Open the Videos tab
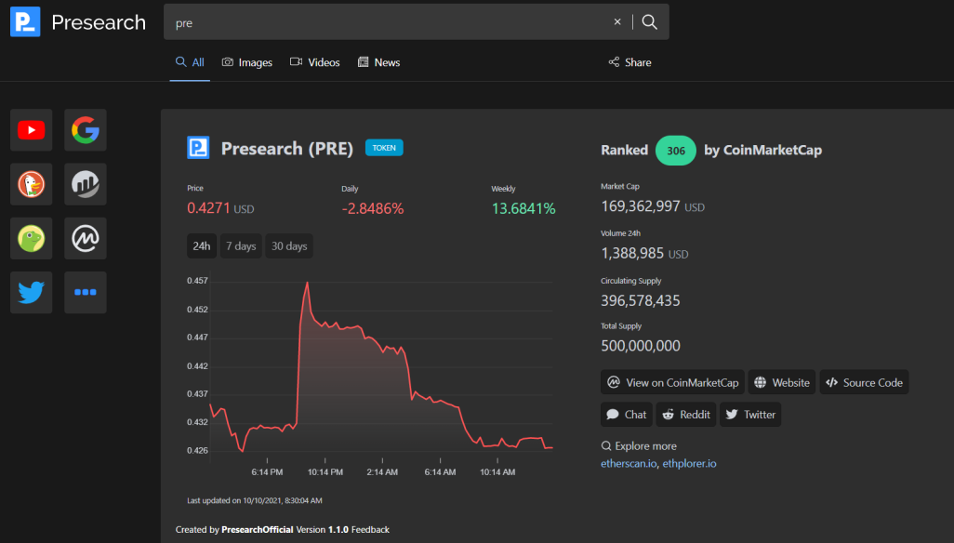The height and width of the screenshot is (543, 954). click(x=314, y=62)
